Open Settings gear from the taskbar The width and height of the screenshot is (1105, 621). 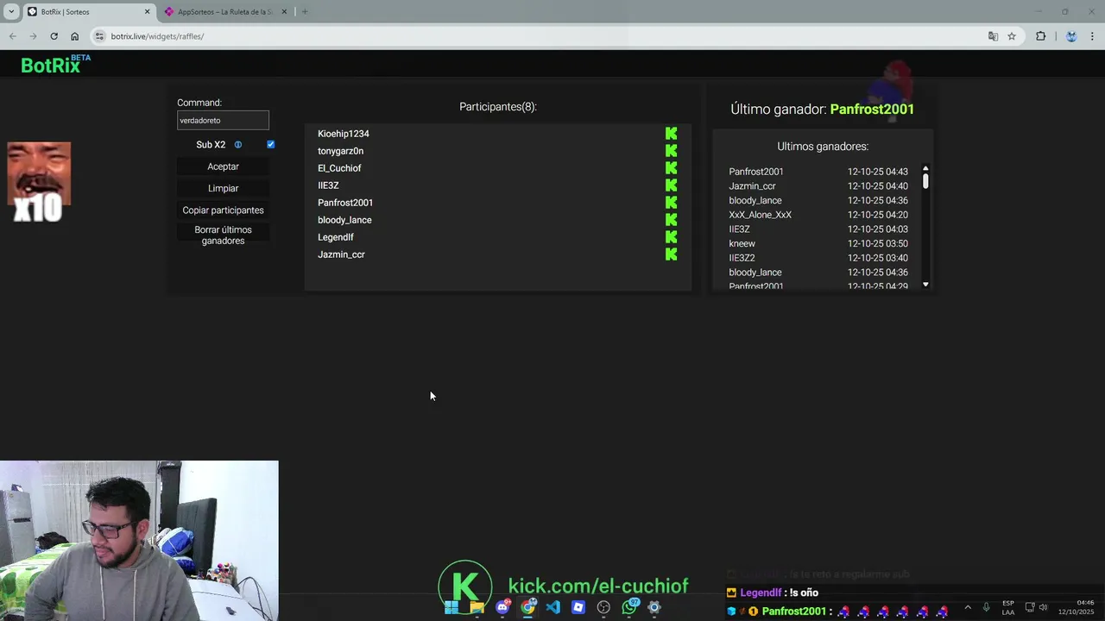click(654, 607)
